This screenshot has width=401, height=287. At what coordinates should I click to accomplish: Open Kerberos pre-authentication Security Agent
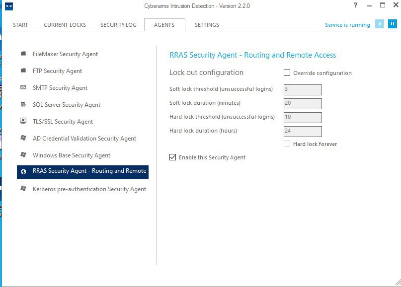click(89, 189)
